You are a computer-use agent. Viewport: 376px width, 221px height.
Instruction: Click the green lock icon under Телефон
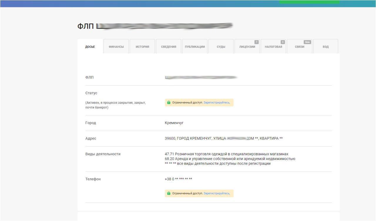[x=169, y=193]
